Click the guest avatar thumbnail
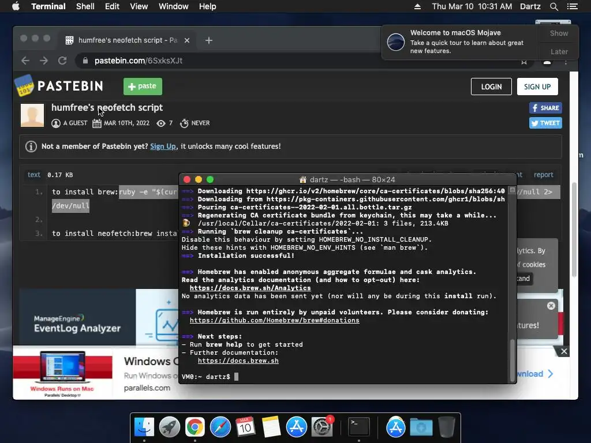 (32, 115)
